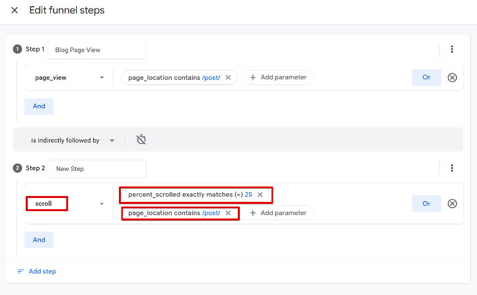Viewport: 477px width, 295px height.
Task: Delete the scroll condition with circled X
Action: [453, 203]
